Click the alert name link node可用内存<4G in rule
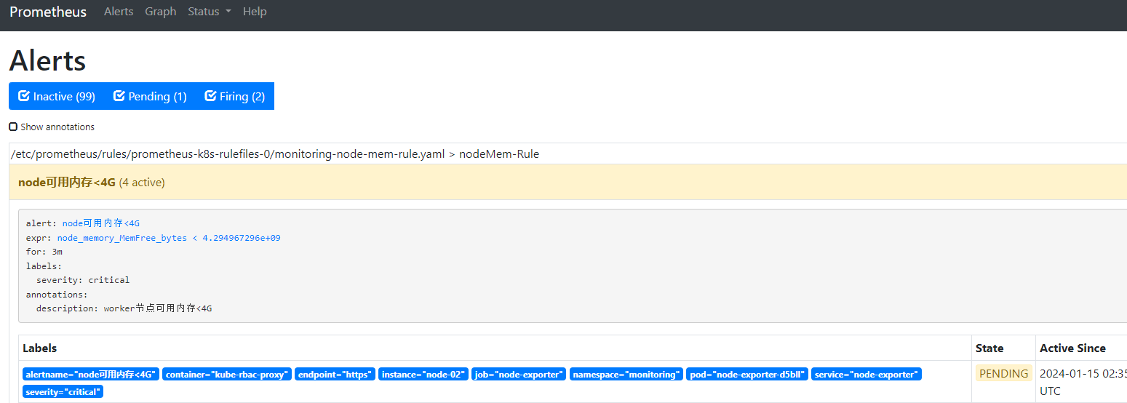This screenshot has height=403, width=1127. tap(101, 223)
